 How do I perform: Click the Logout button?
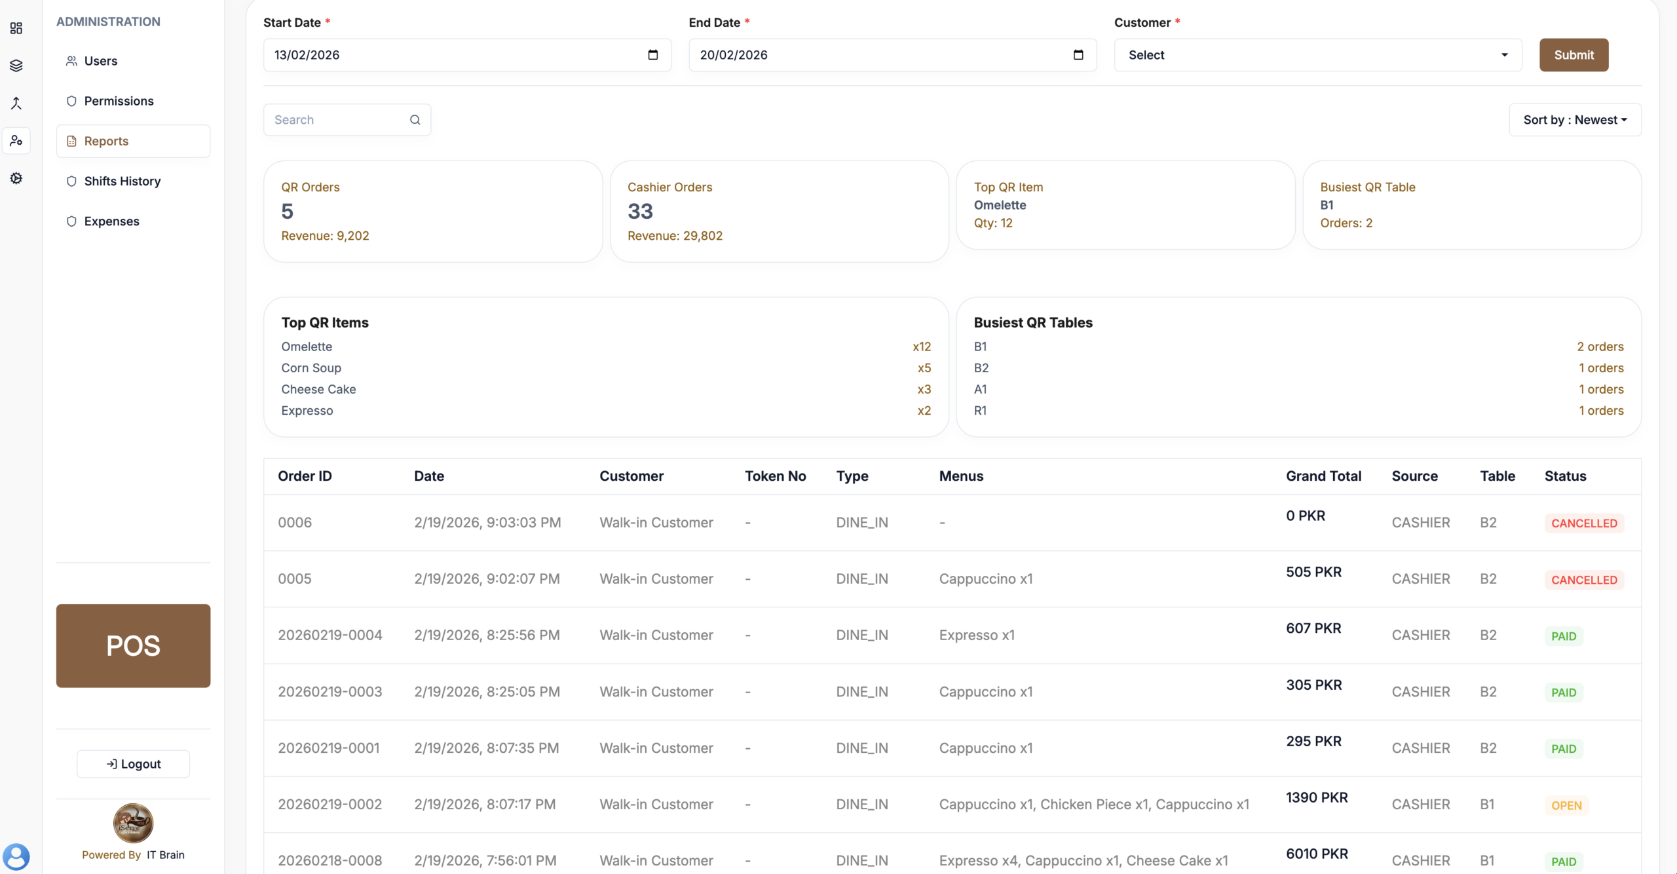pyautogui.click(x=133, y=764)
